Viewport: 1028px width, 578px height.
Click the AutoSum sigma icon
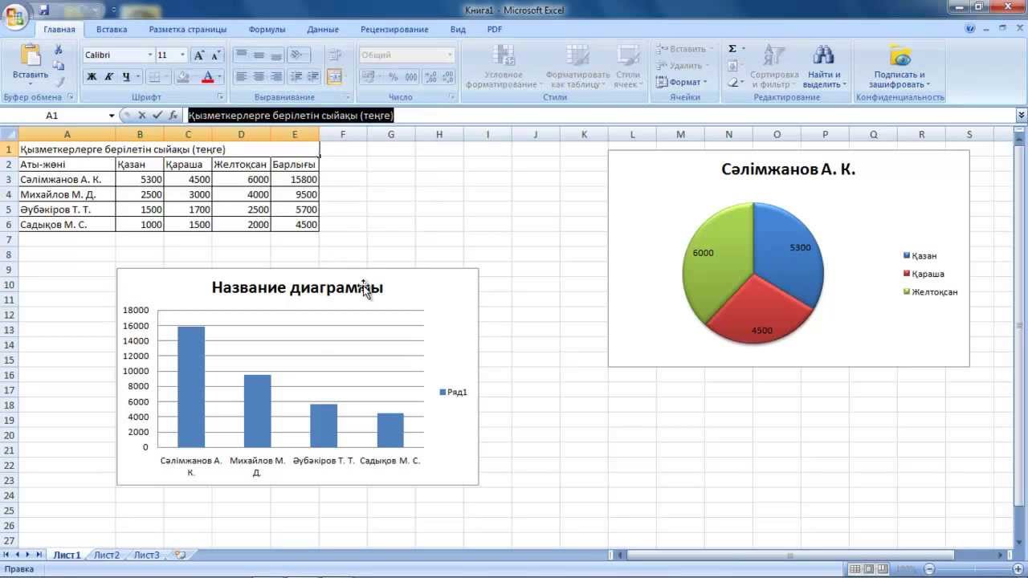pyautogui.click(x=732, y=49)
